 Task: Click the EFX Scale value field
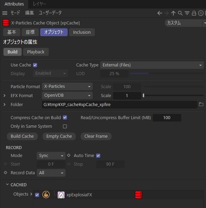[x=127, y=95]
